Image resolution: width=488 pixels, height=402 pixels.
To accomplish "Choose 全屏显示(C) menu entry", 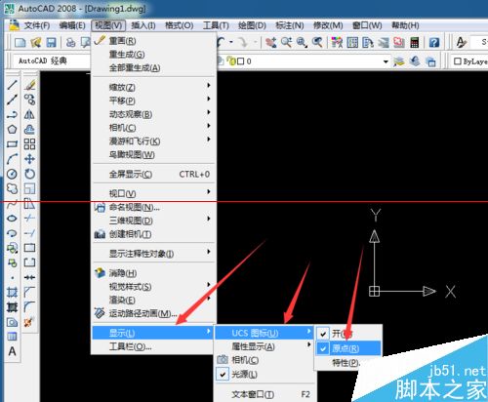I will click(x=154, y=175).
